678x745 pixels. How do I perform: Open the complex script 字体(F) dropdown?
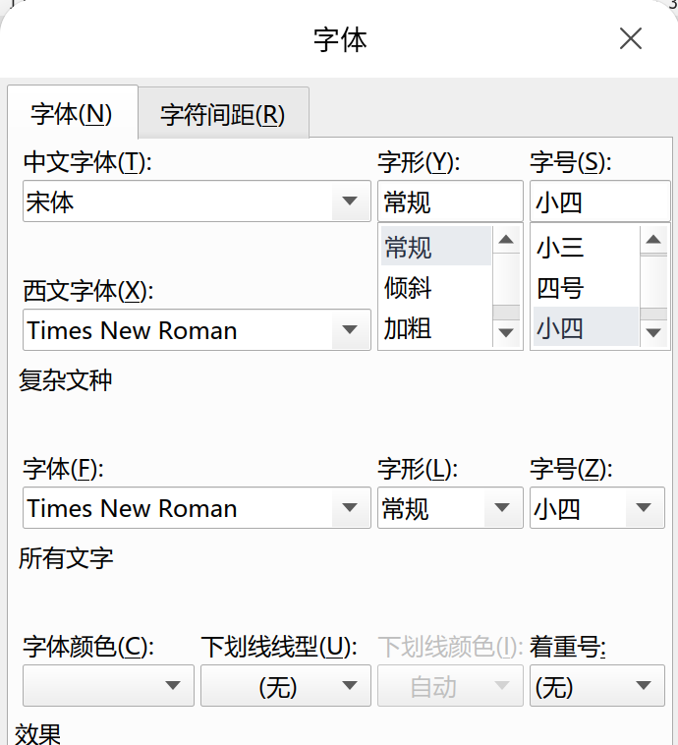point(350,508)
